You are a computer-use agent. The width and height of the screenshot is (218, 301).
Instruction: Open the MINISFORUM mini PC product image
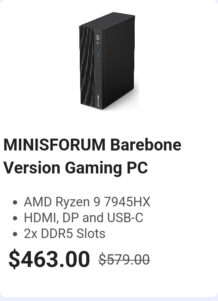109,61
